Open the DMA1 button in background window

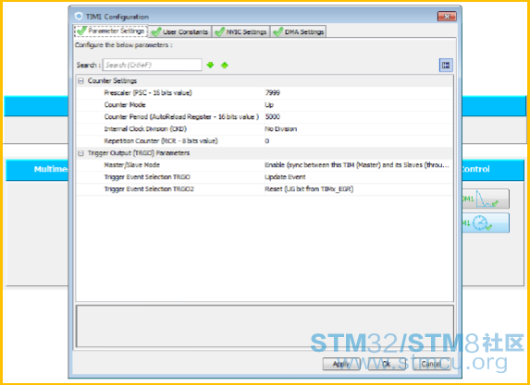click(485, 199)
